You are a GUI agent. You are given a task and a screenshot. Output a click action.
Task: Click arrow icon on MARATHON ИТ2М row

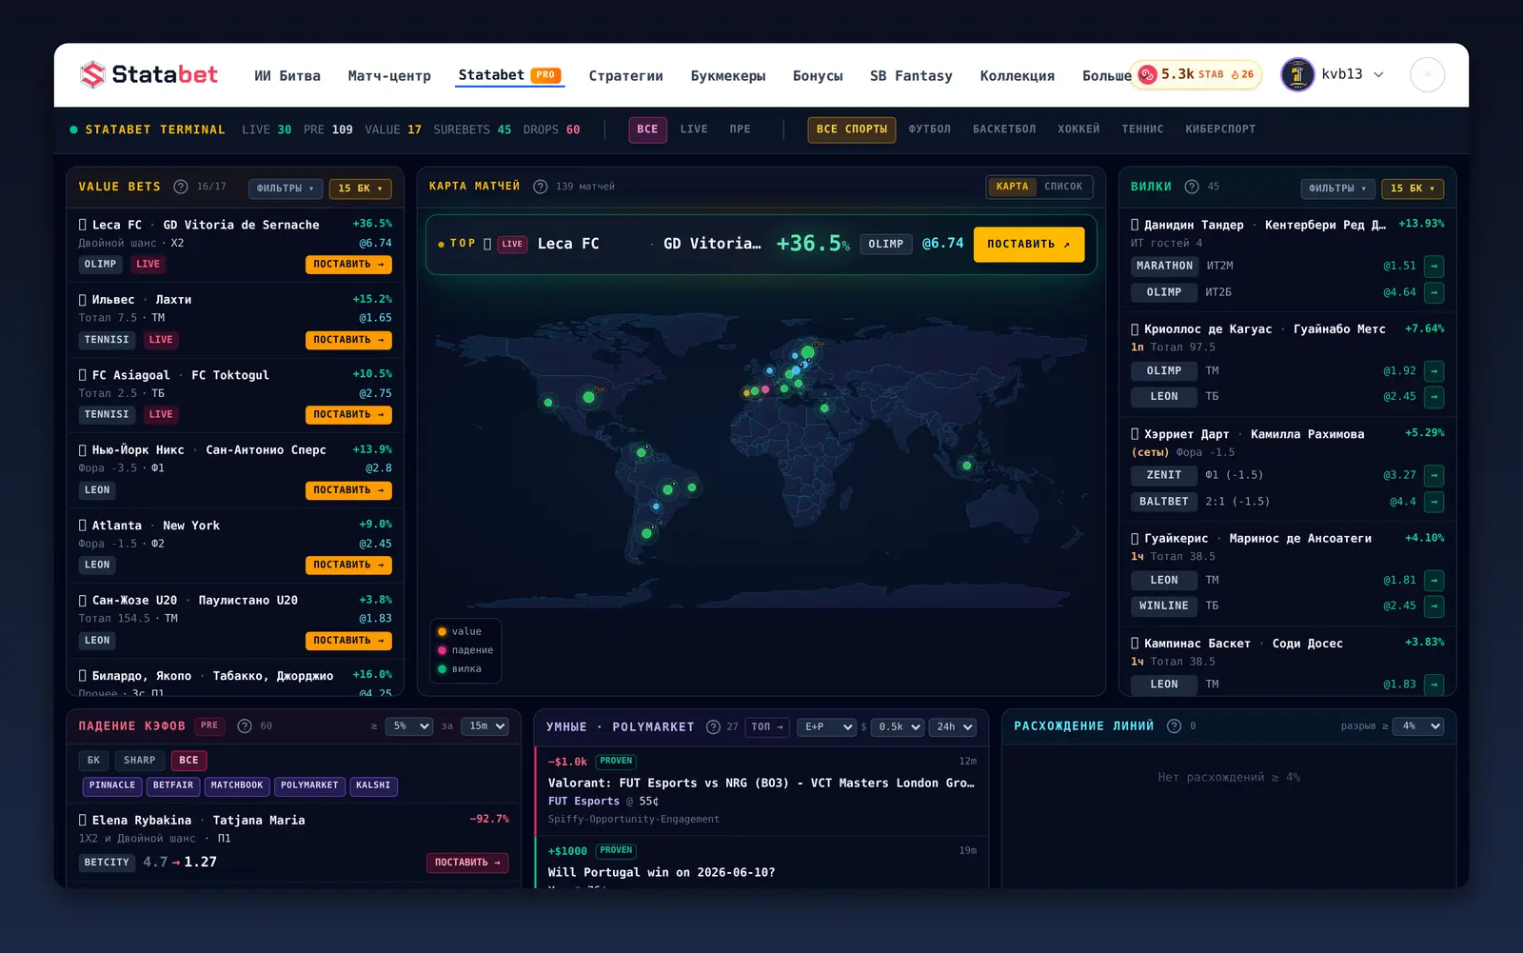coord(1434,267)
